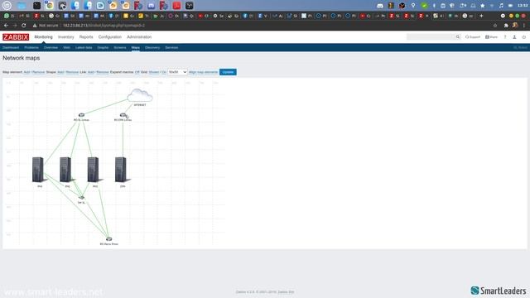Select the router icon below the INTERNET cloud

[123, 115]
